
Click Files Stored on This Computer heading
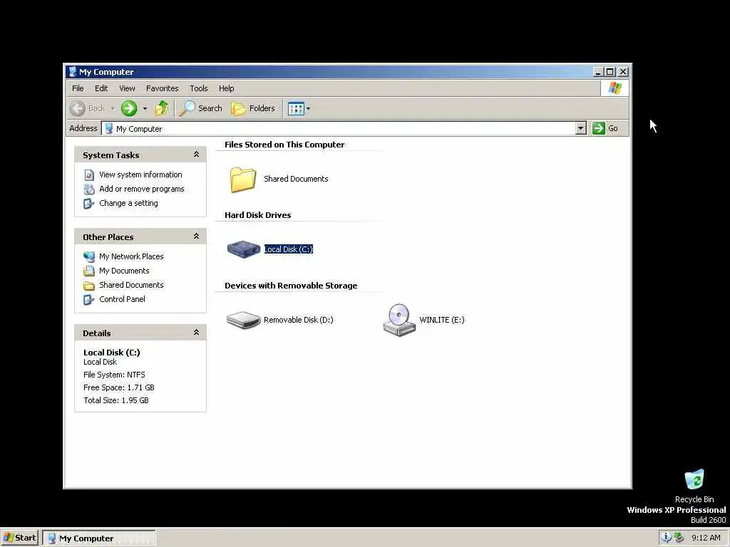(284, 145)
